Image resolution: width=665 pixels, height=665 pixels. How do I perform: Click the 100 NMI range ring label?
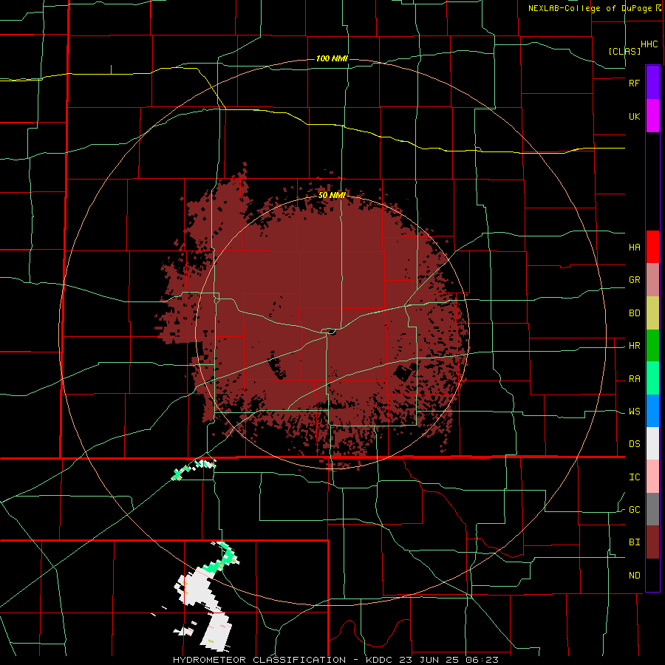[x=332, y=58]
